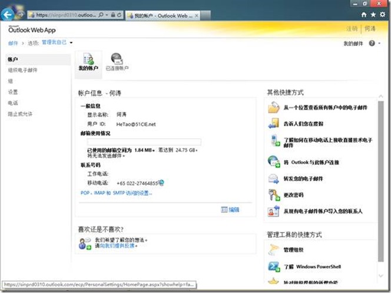The width and height of the screenshot is (391, 293).
Task: Open 了解 Windows PowerShell shortcut
Action: click(x=312, y=267)
